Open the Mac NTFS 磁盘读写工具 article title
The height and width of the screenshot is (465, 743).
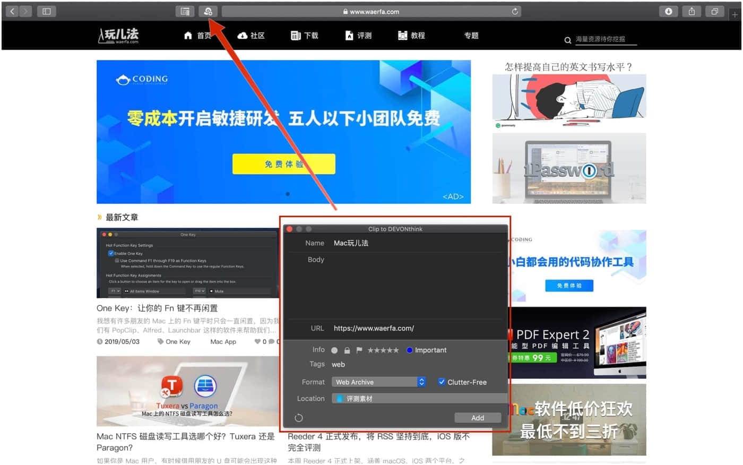[x=186, y=442]
